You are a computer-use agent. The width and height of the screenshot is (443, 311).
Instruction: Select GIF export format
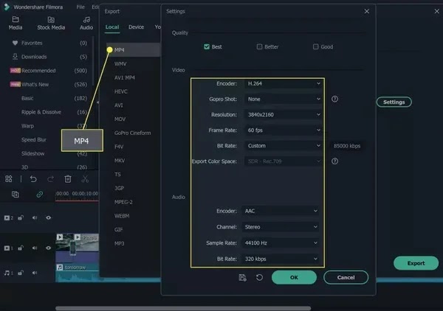[118, 230]
